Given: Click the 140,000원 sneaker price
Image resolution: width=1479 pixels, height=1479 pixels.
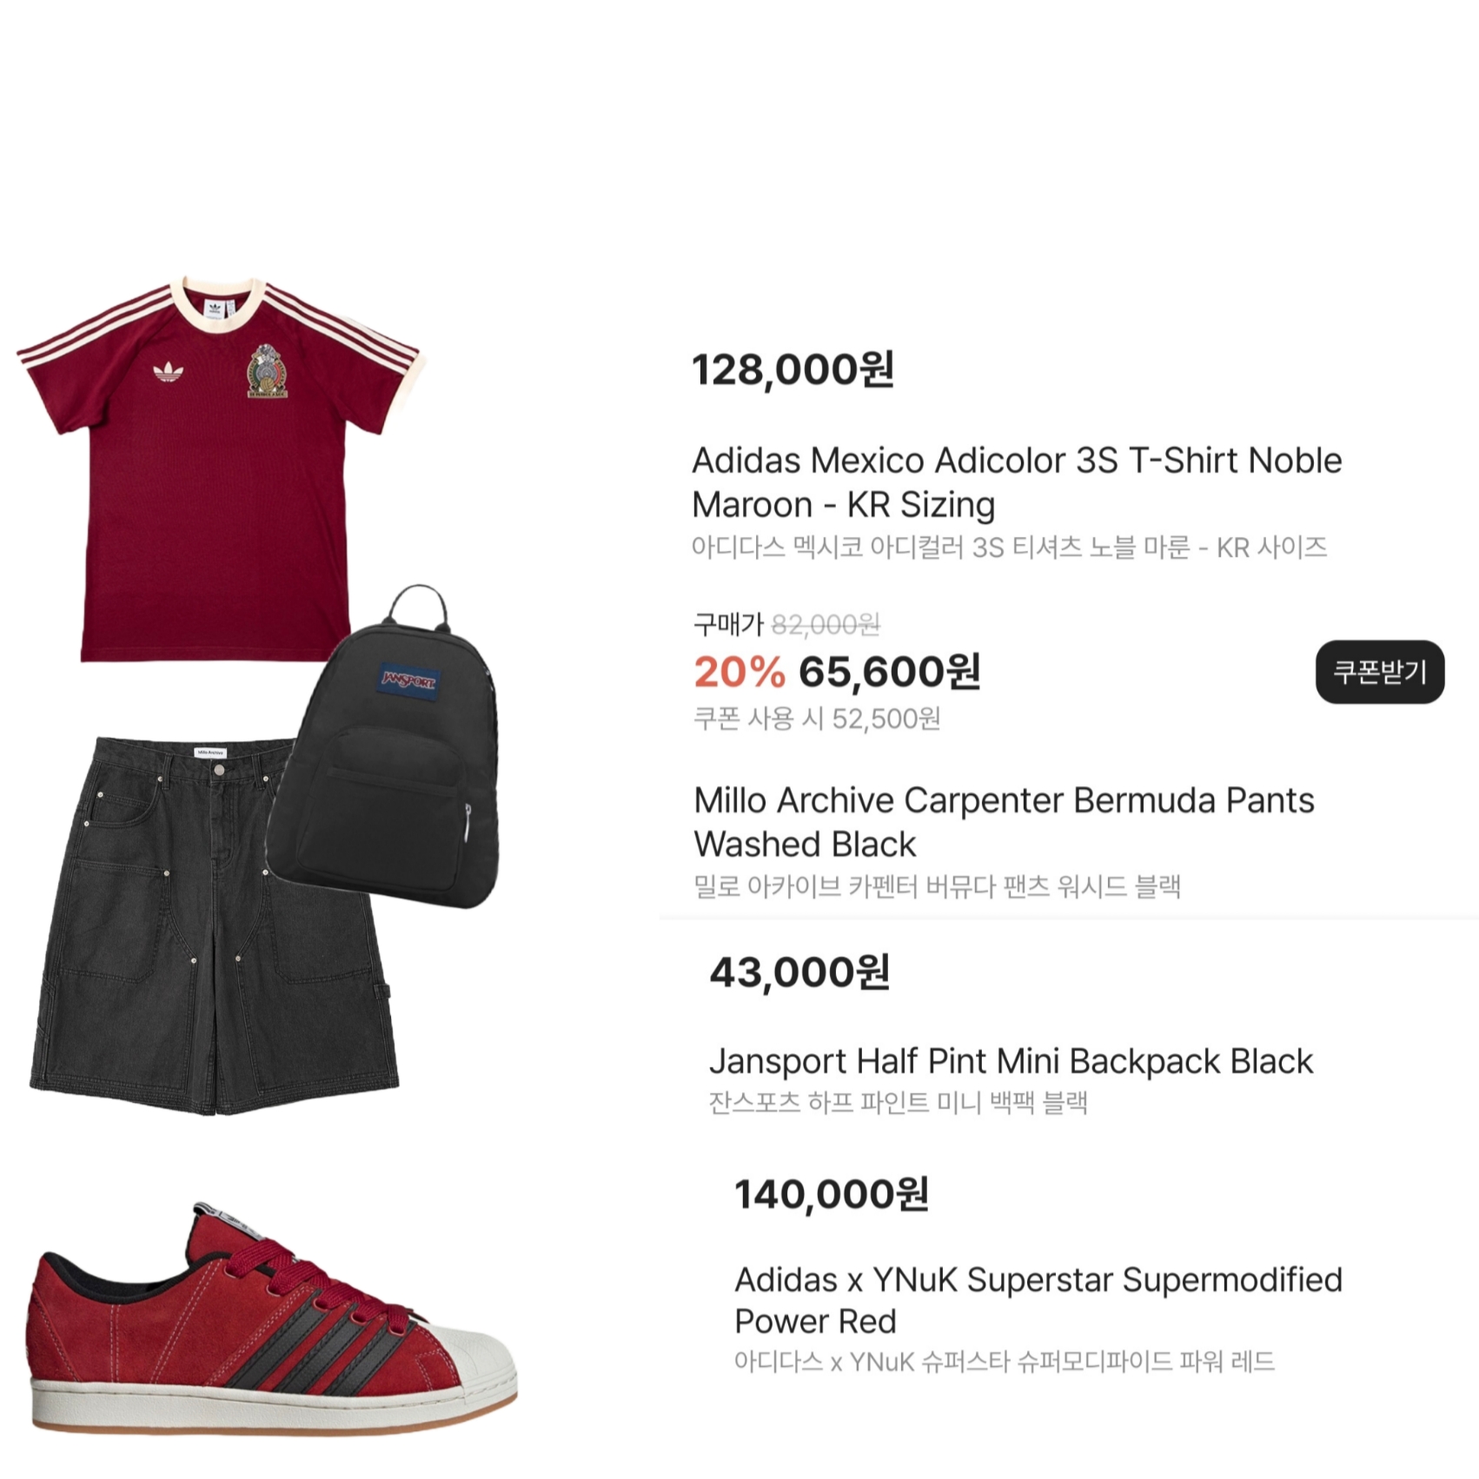Looking at the screenshot, I should click(832, 1194).
